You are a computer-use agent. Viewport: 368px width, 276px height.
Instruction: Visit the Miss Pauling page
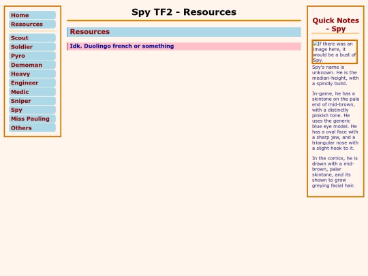coord(32,119)
